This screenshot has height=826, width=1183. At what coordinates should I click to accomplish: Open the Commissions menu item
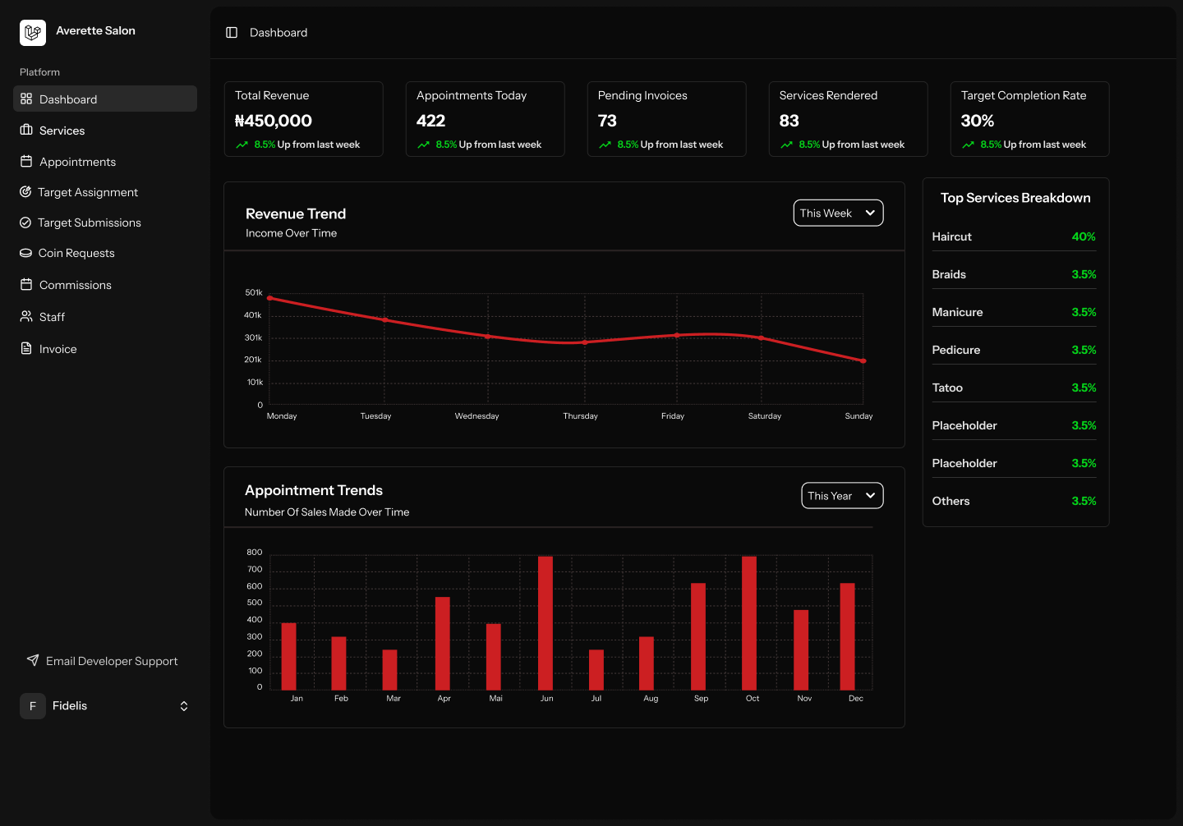point(75,285)
